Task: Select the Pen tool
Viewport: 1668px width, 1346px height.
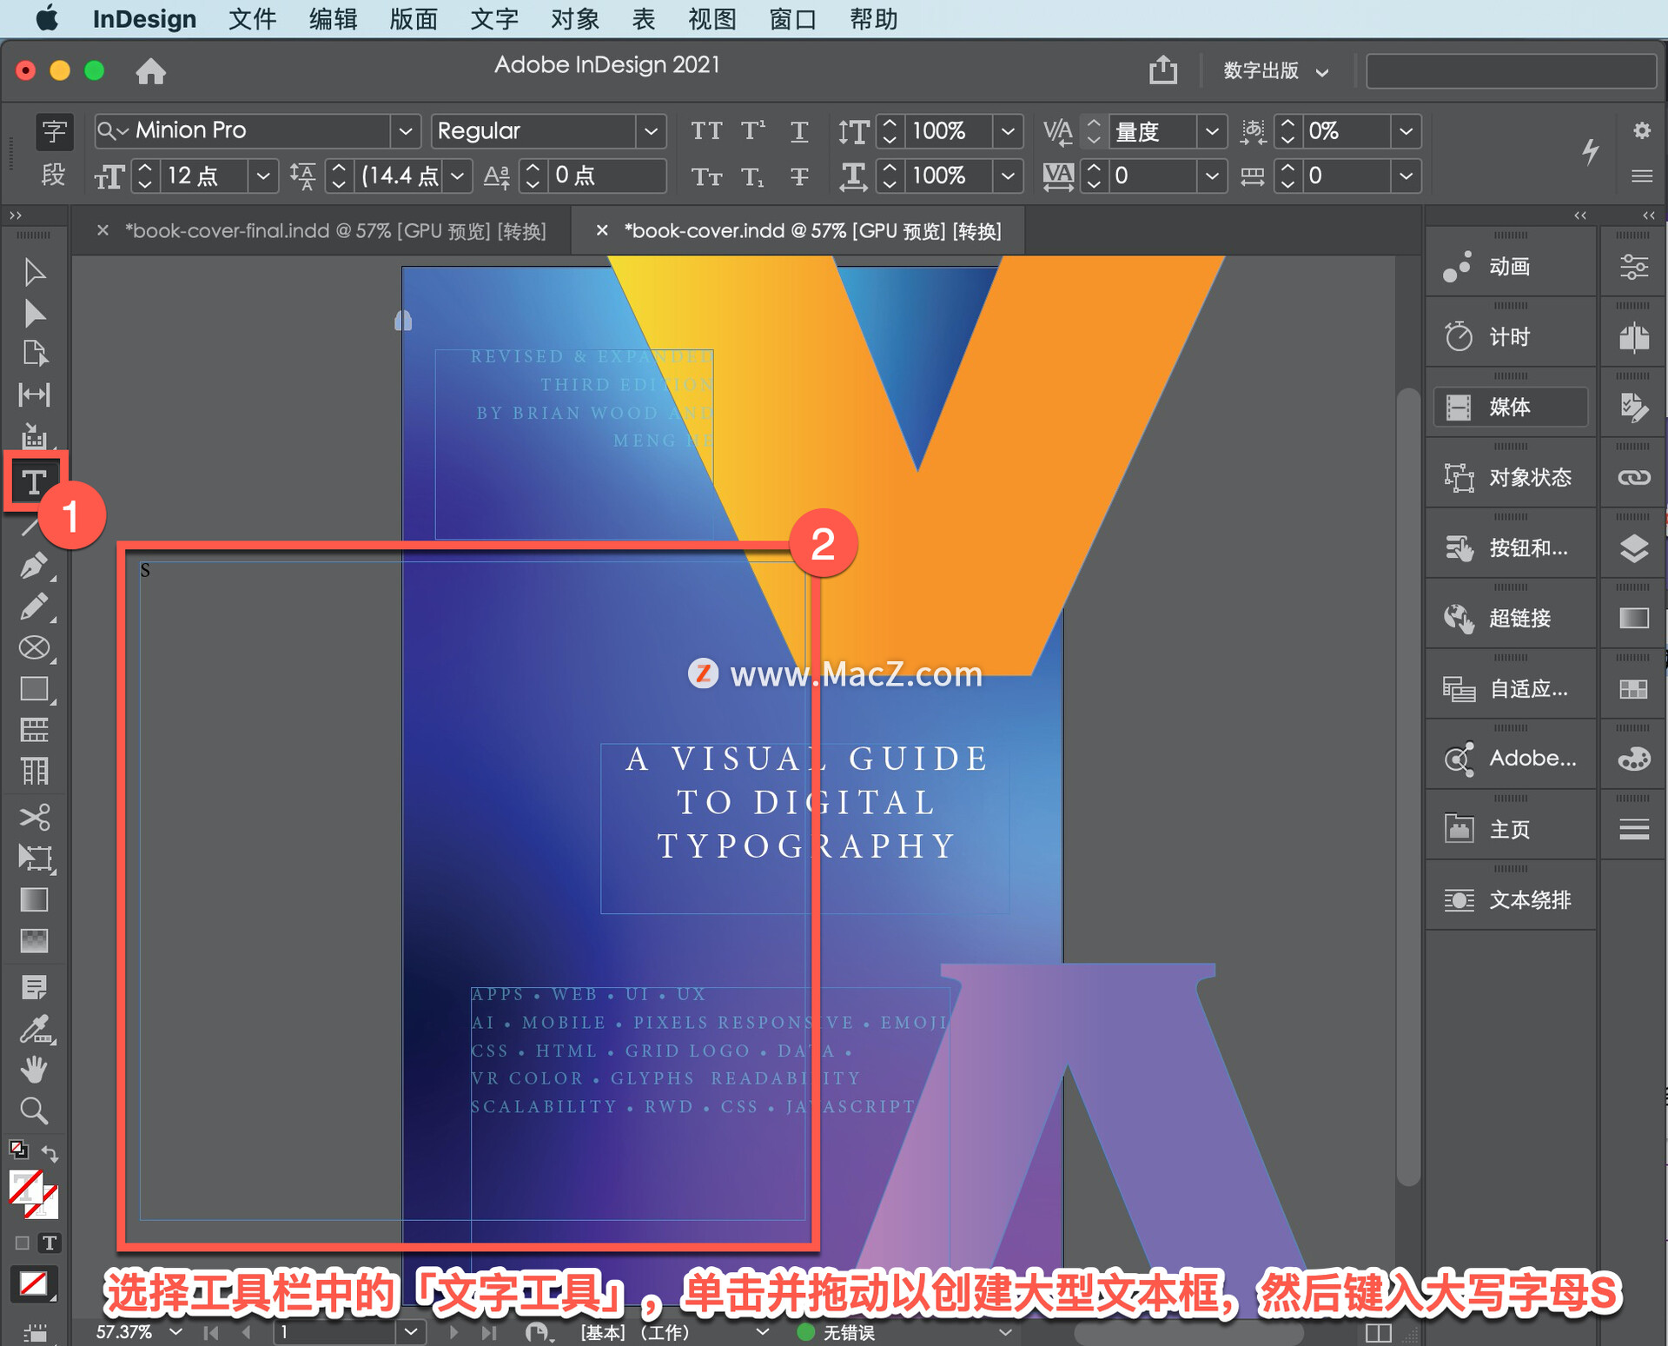Action: pos(34,567)
